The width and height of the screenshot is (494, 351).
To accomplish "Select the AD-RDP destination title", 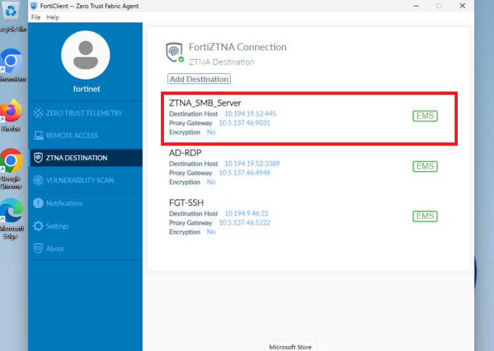I will tap(185, 153).
